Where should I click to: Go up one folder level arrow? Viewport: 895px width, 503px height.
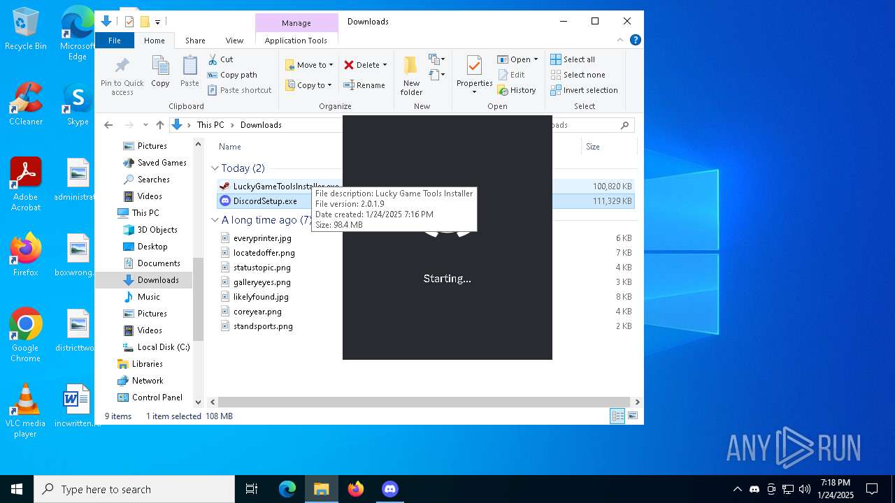point(160,125)
